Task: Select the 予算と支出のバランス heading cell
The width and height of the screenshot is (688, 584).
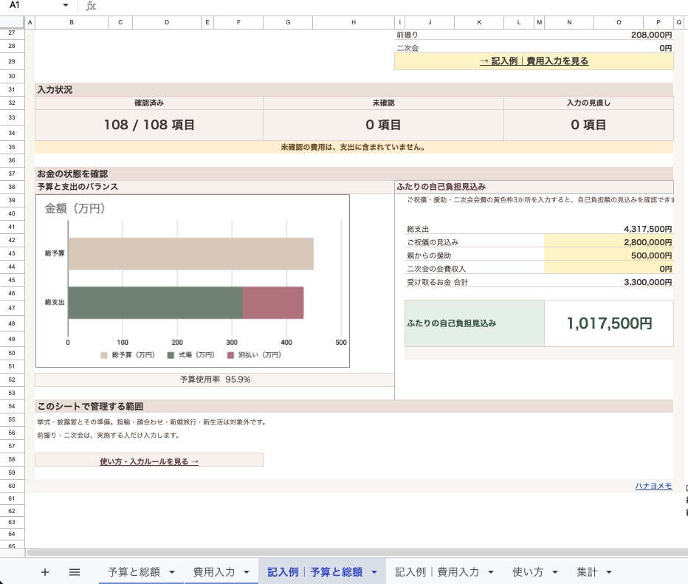Action: click(215, 187)
